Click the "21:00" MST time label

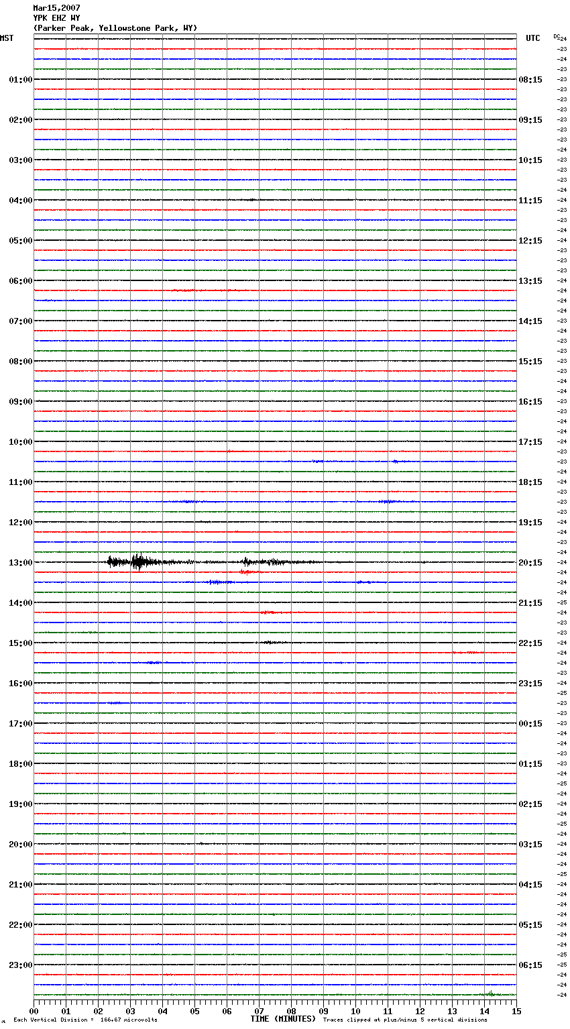tap(21, 885)
